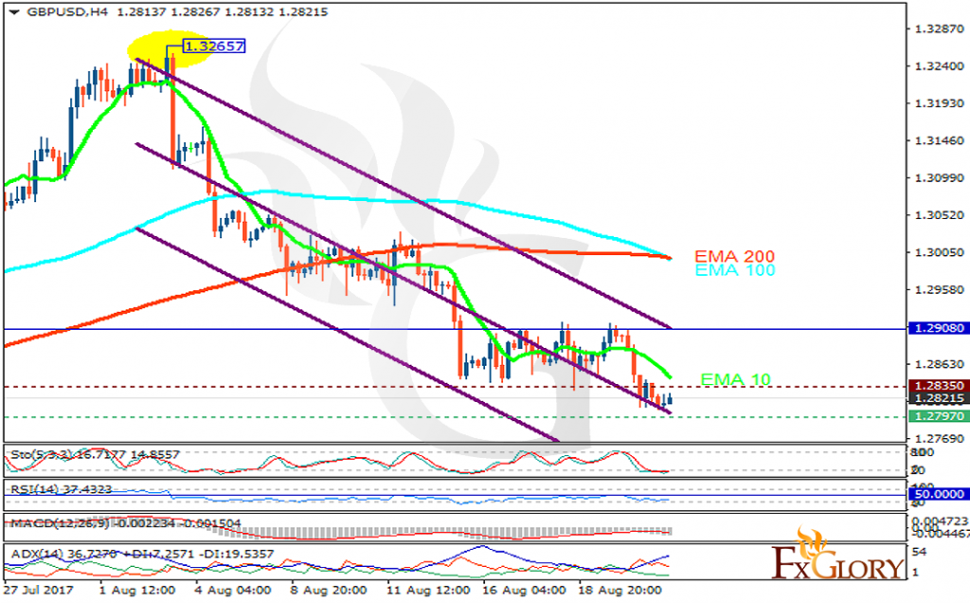Click the EMA 200 label

point(734,256)
